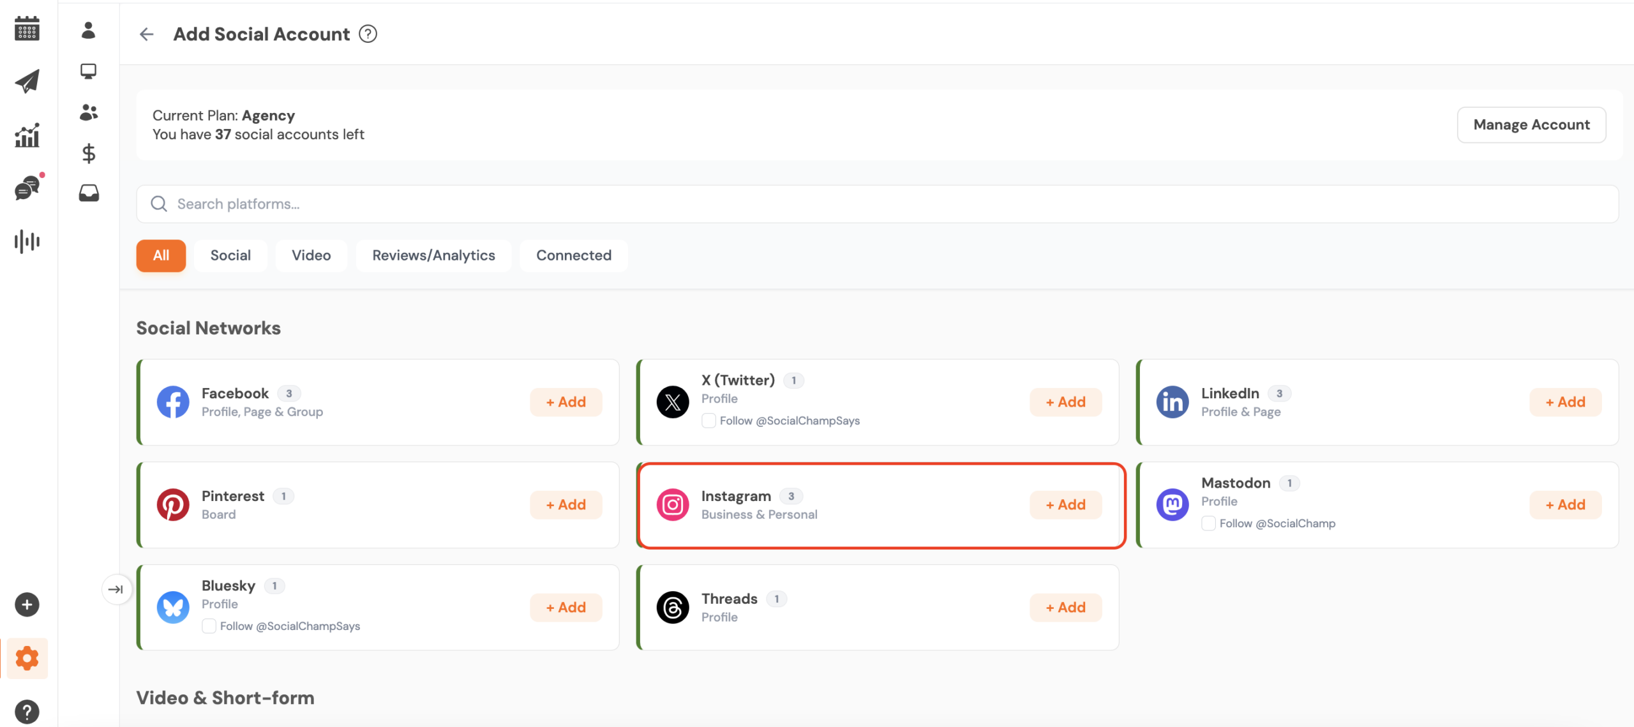The image size is (1634, 727).
Task: Click the orange settings gear icon
Action: pyautogui.click(x=27, y=658)
